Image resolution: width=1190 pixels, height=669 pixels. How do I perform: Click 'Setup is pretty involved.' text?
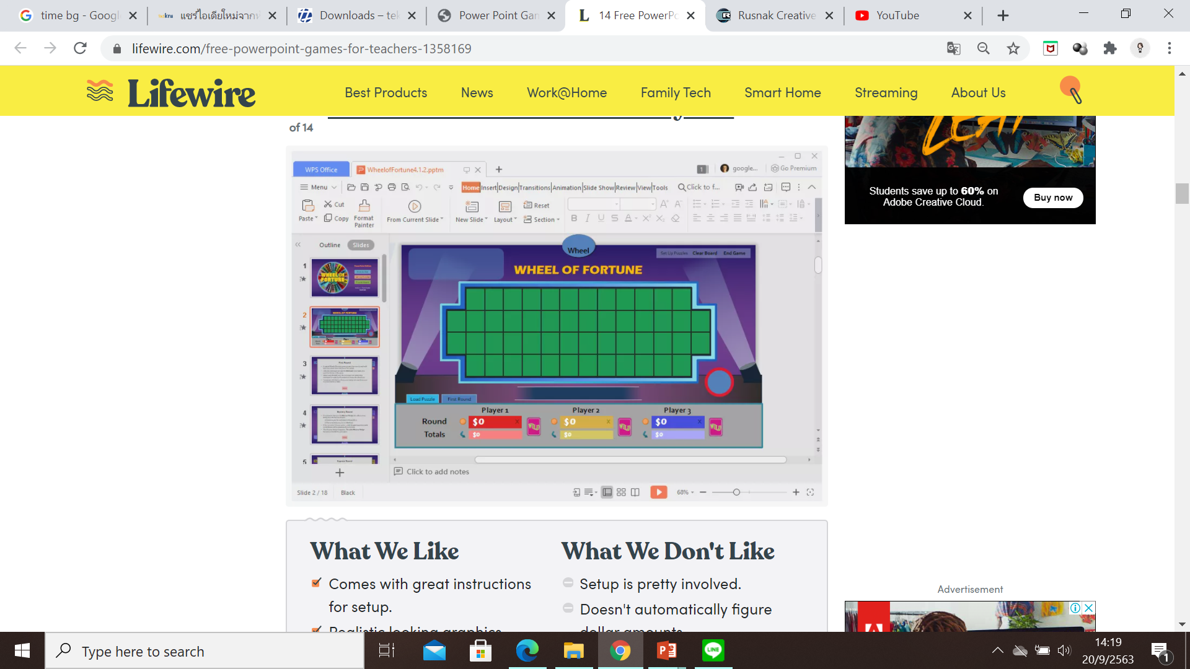click(660, 584)
